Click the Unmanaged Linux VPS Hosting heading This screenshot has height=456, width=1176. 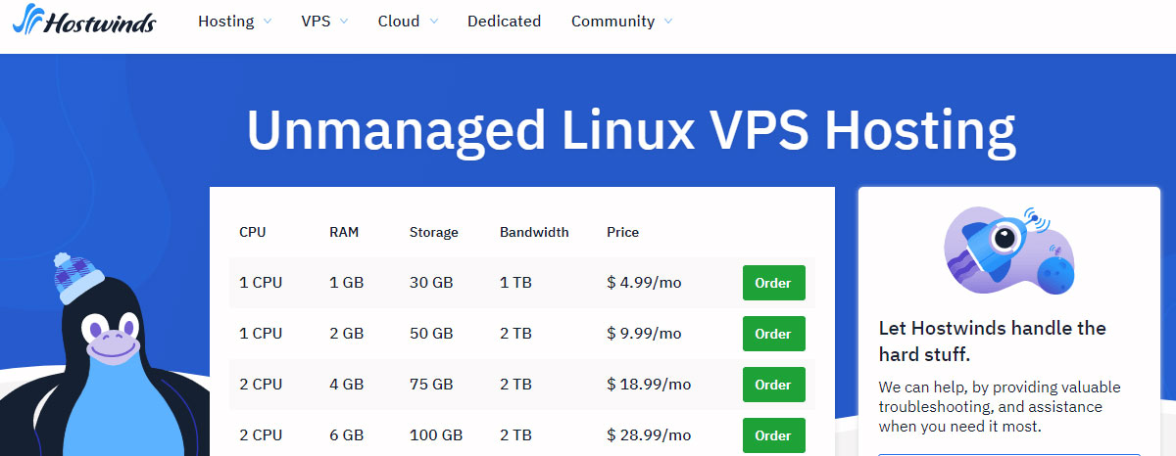631,131
